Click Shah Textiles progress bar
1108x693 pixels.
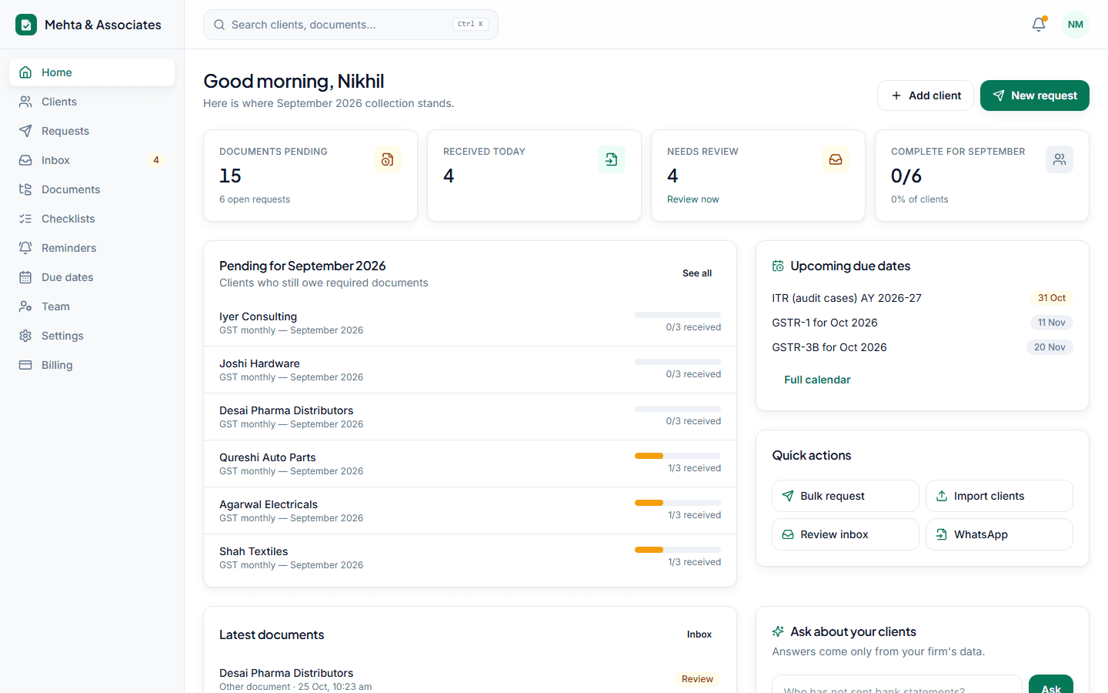click(x=678, y=550)
